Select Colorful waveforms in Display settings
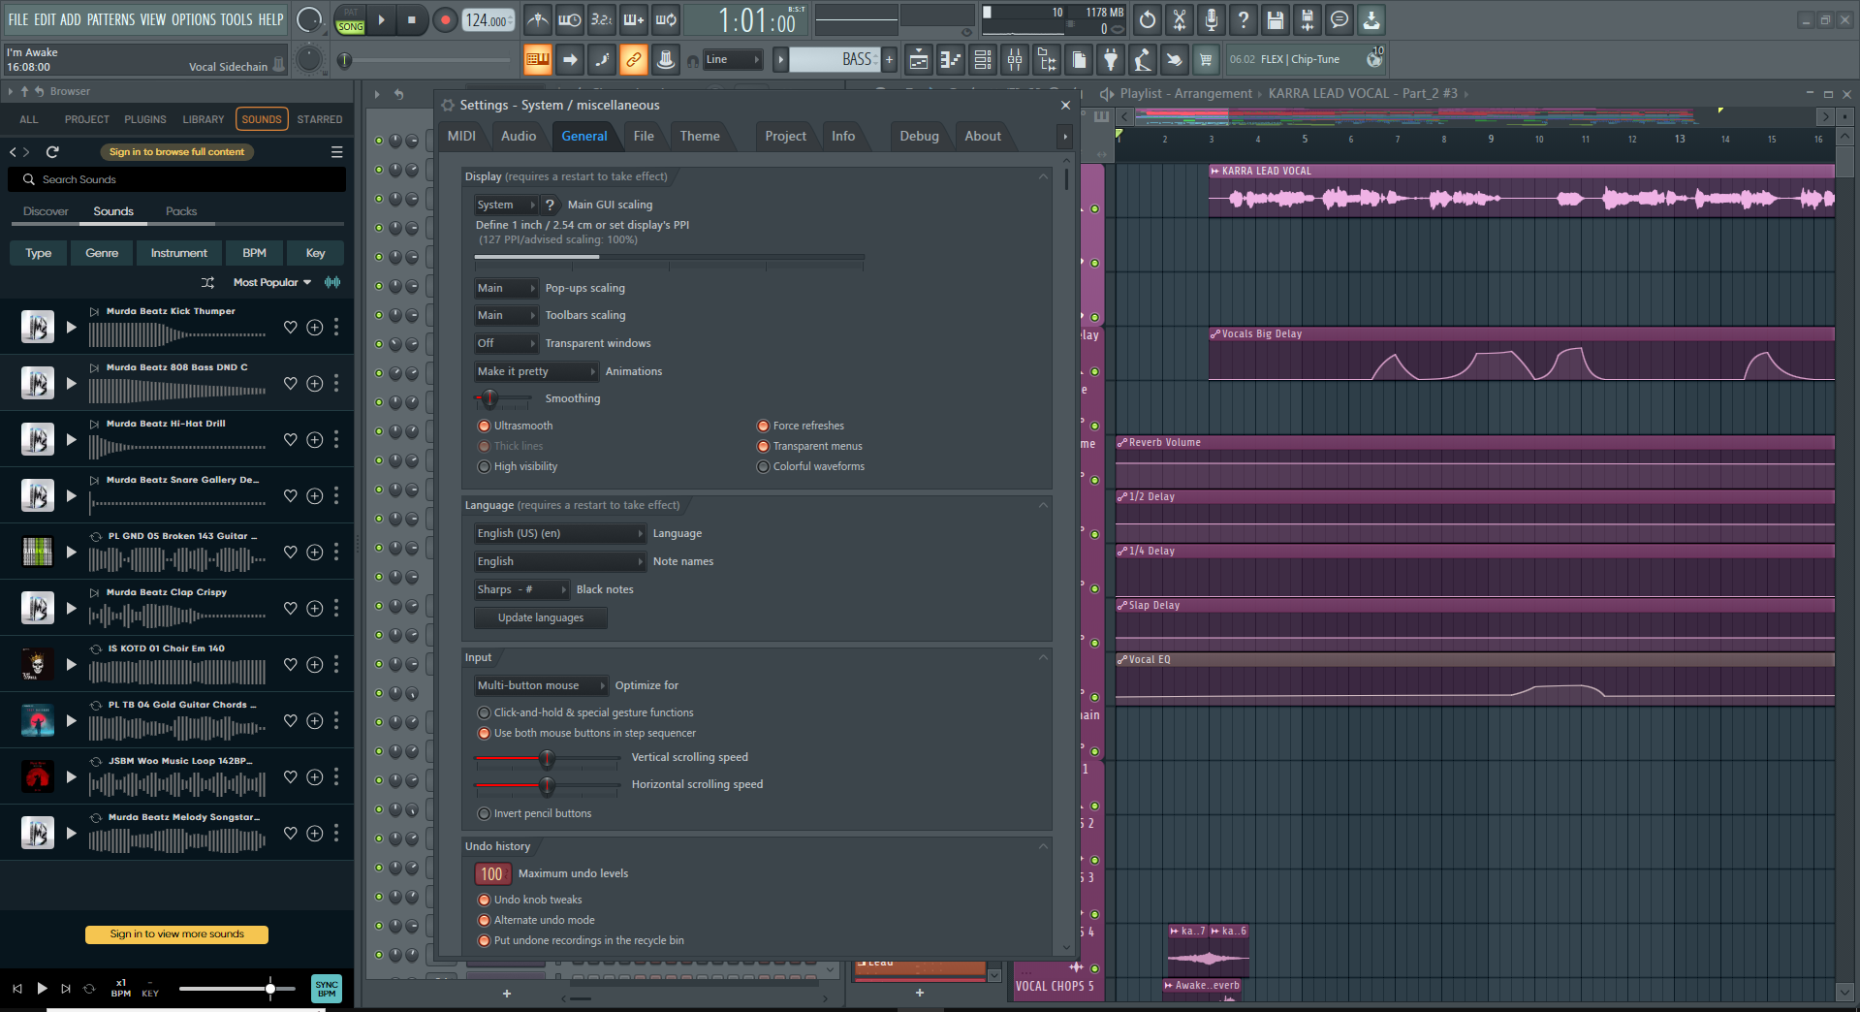Viewport: 1860px width, 1012px height. click(x=764, y=466)
